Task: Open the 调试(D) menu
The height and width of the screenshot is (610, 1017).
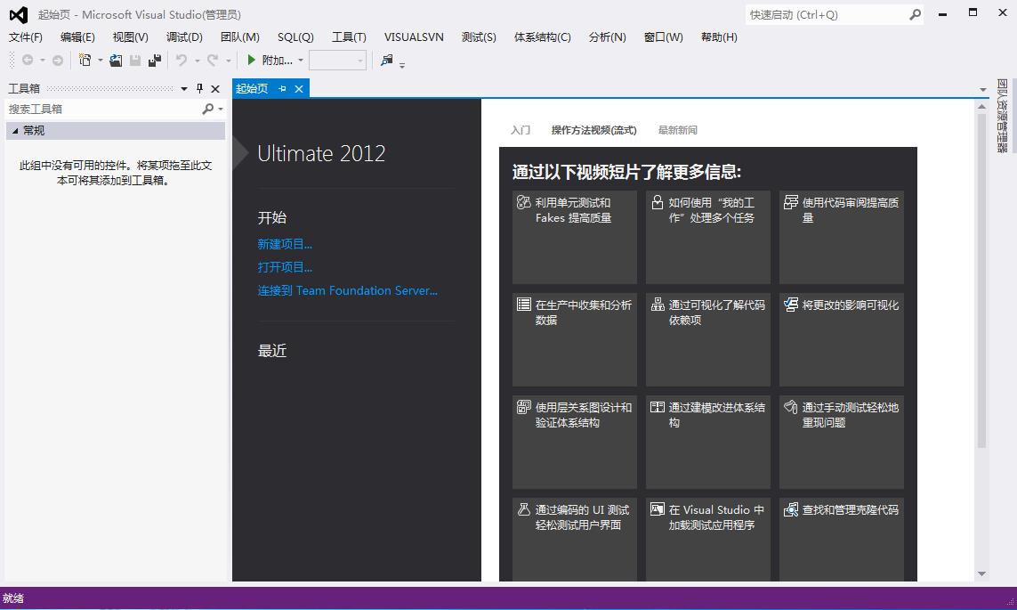Action: click(184, 37)
